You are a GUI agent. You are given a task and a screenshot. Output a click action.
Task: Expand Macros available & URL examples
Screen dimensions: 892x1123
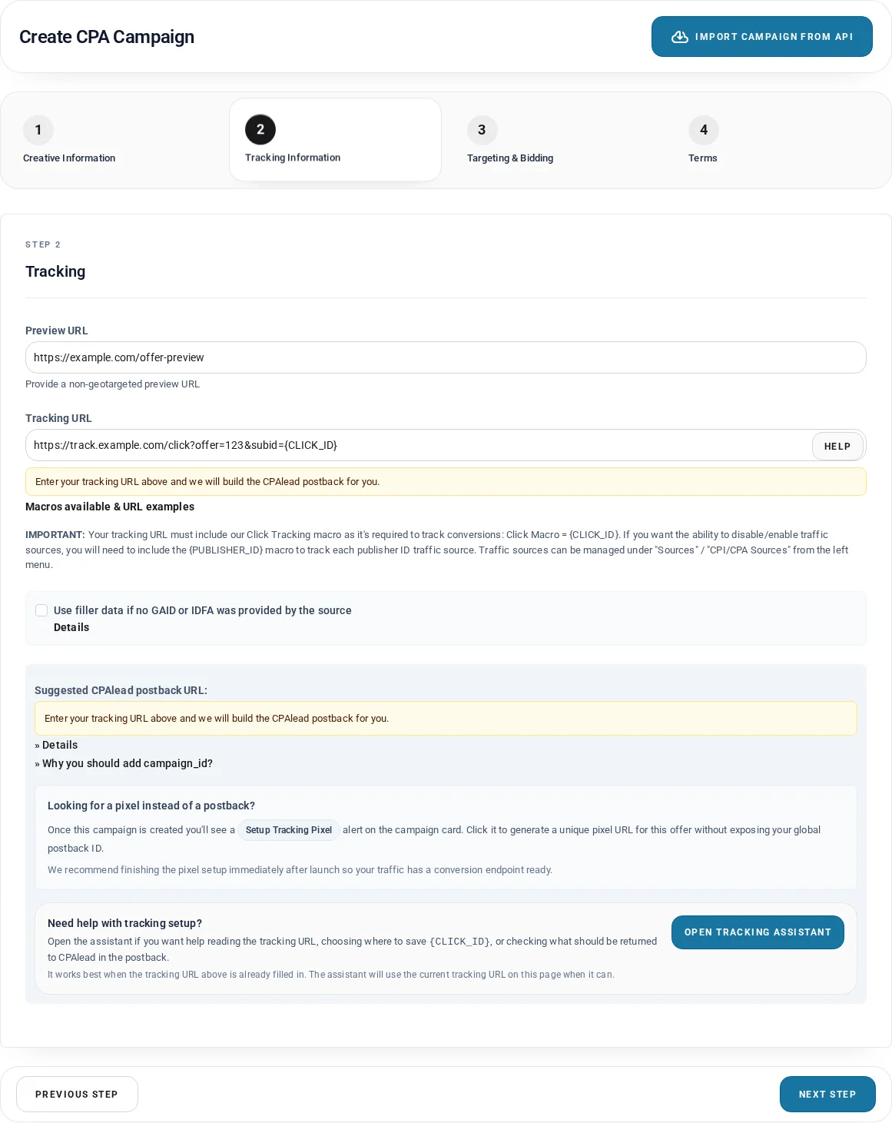coord(110,507)
